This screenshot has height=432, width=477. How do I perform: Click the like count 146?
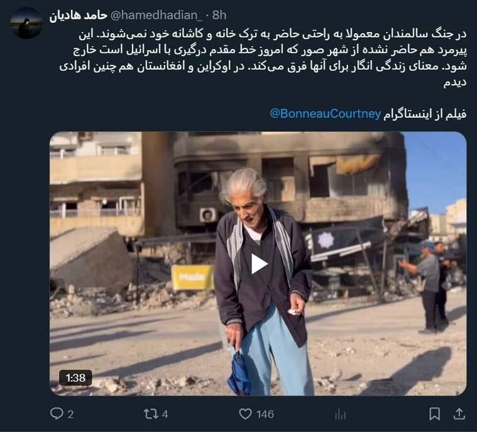265,414
